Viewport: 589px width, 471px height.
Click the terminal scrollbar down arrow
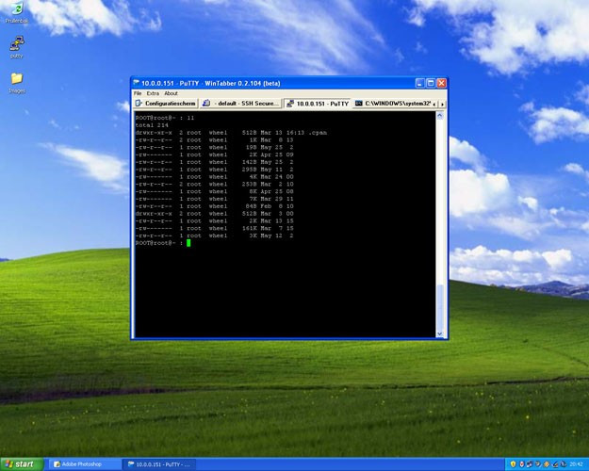[440, 333]
